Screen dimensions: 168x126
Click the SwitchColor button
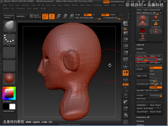point(9,111)
